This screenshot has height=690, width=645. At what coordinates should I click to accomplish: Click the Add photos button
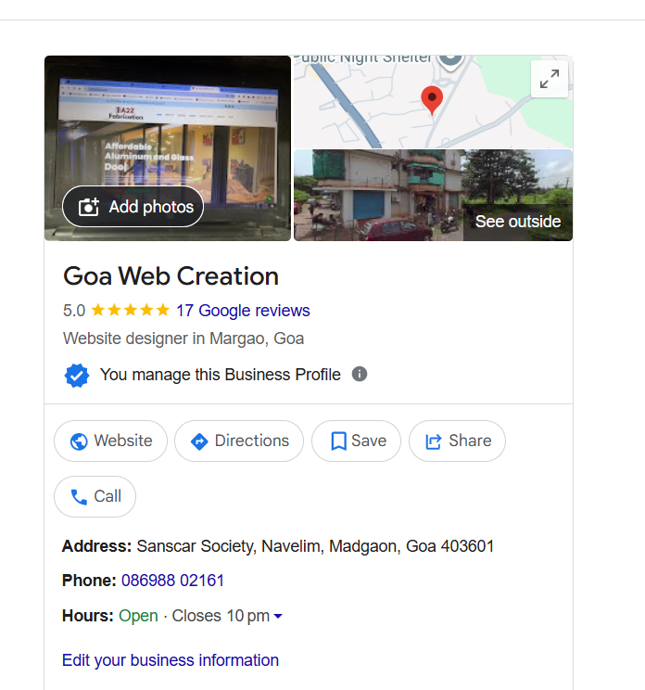(133, 207)
